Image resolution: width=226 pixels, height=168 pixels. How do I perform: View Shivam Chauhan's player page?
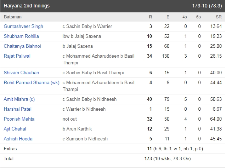21,73
